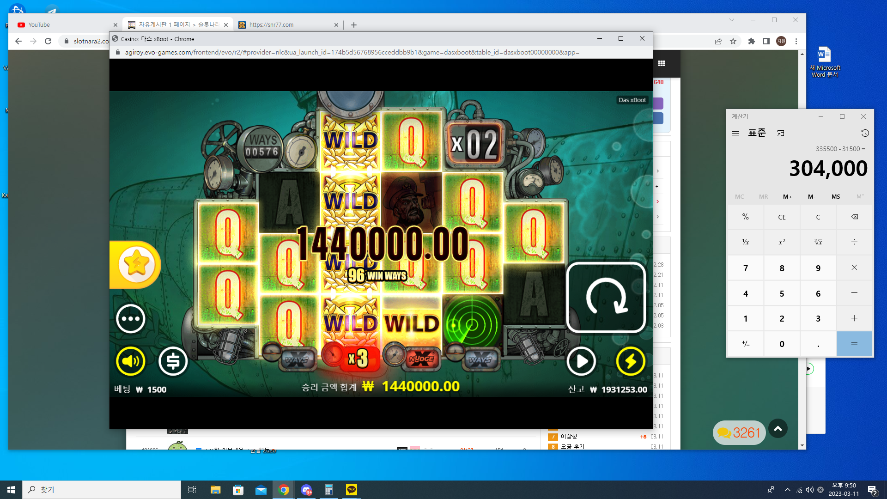Toggle turbo mode with the lightning icon
Image resolution: width=887 pixels, height=499 pixels.
coord(631,361)
